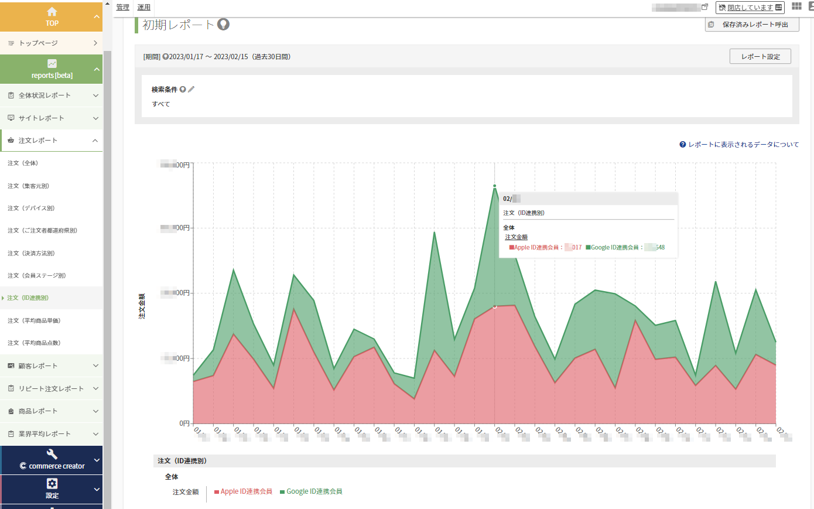Click the トップページ icon in sidebar
Viewport: 814px width, 509px height.
[x=11, y=43]
